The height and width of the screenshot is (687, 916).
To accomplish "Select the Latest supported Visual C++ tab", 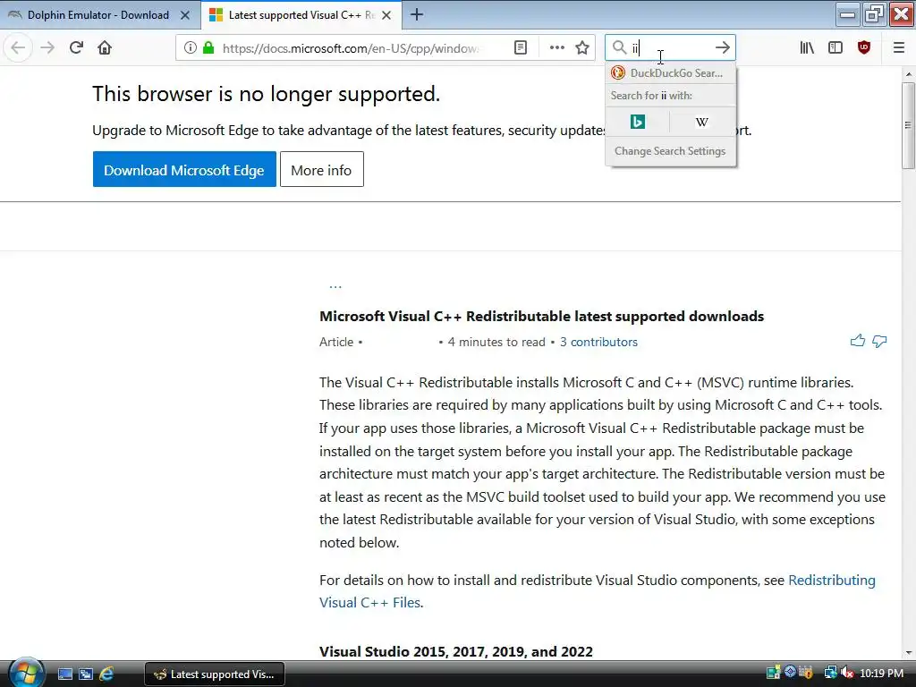I will [301, 15].
